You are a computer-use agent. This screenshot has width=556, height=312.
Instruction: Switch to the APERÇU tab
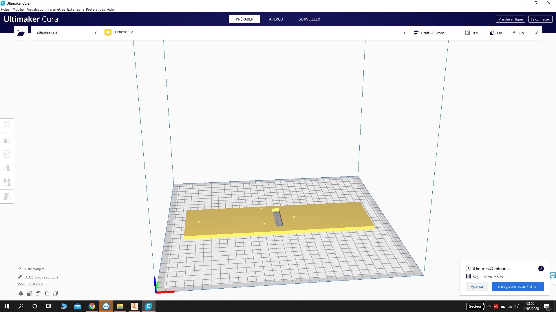click(276, 19)
